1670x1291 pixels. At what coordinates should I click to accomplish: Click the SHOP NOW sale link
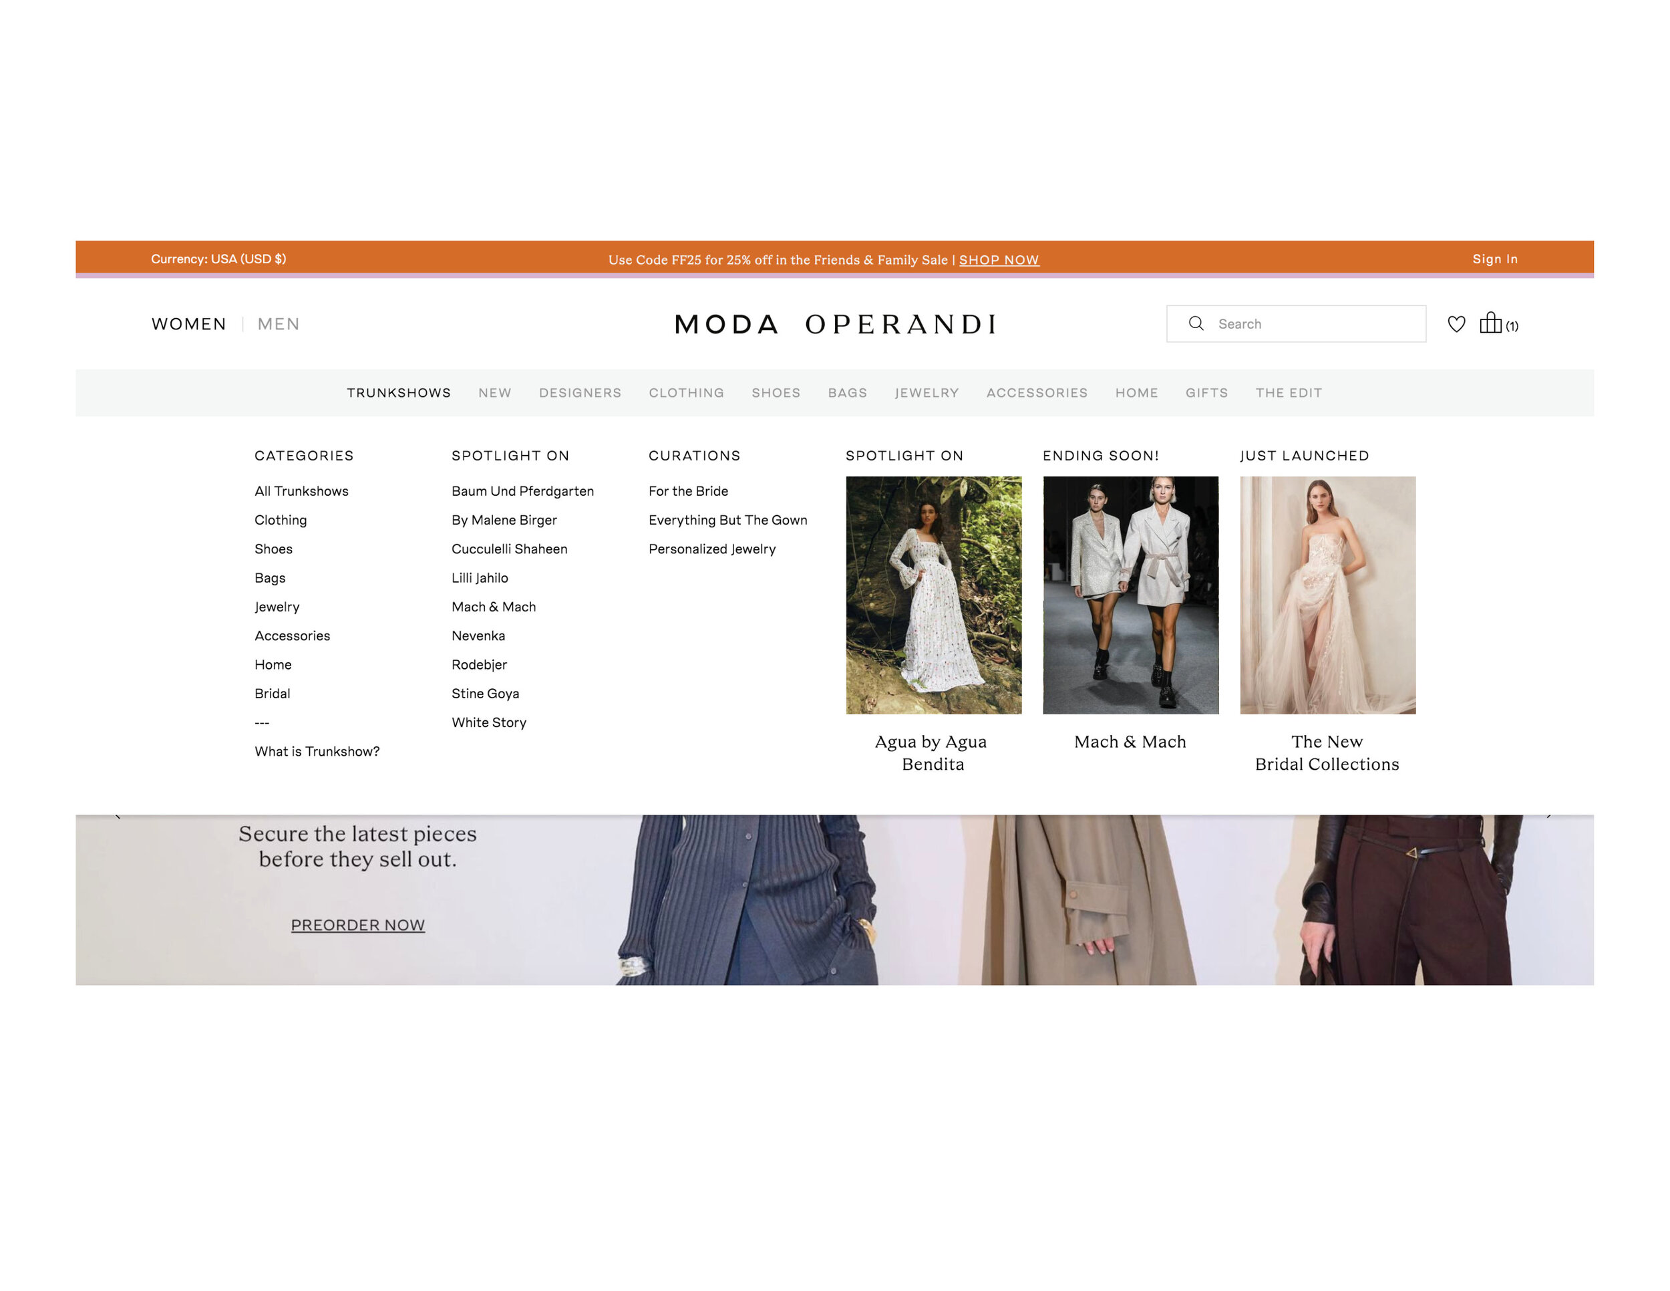tap(999, 260)
